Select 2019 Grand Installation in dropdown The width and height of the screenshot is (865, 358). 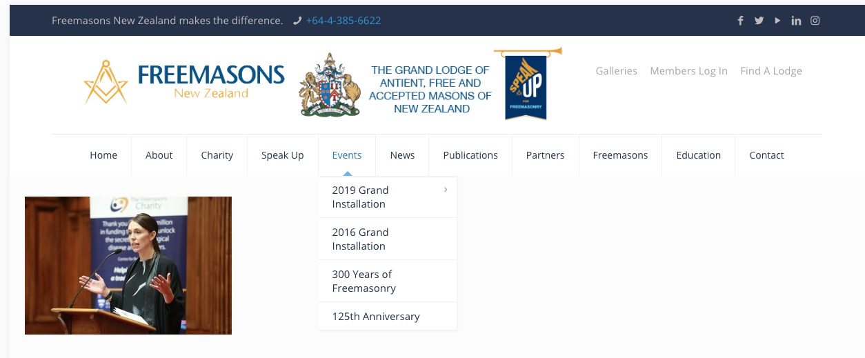pyautogui.click(x=387, y=197)
